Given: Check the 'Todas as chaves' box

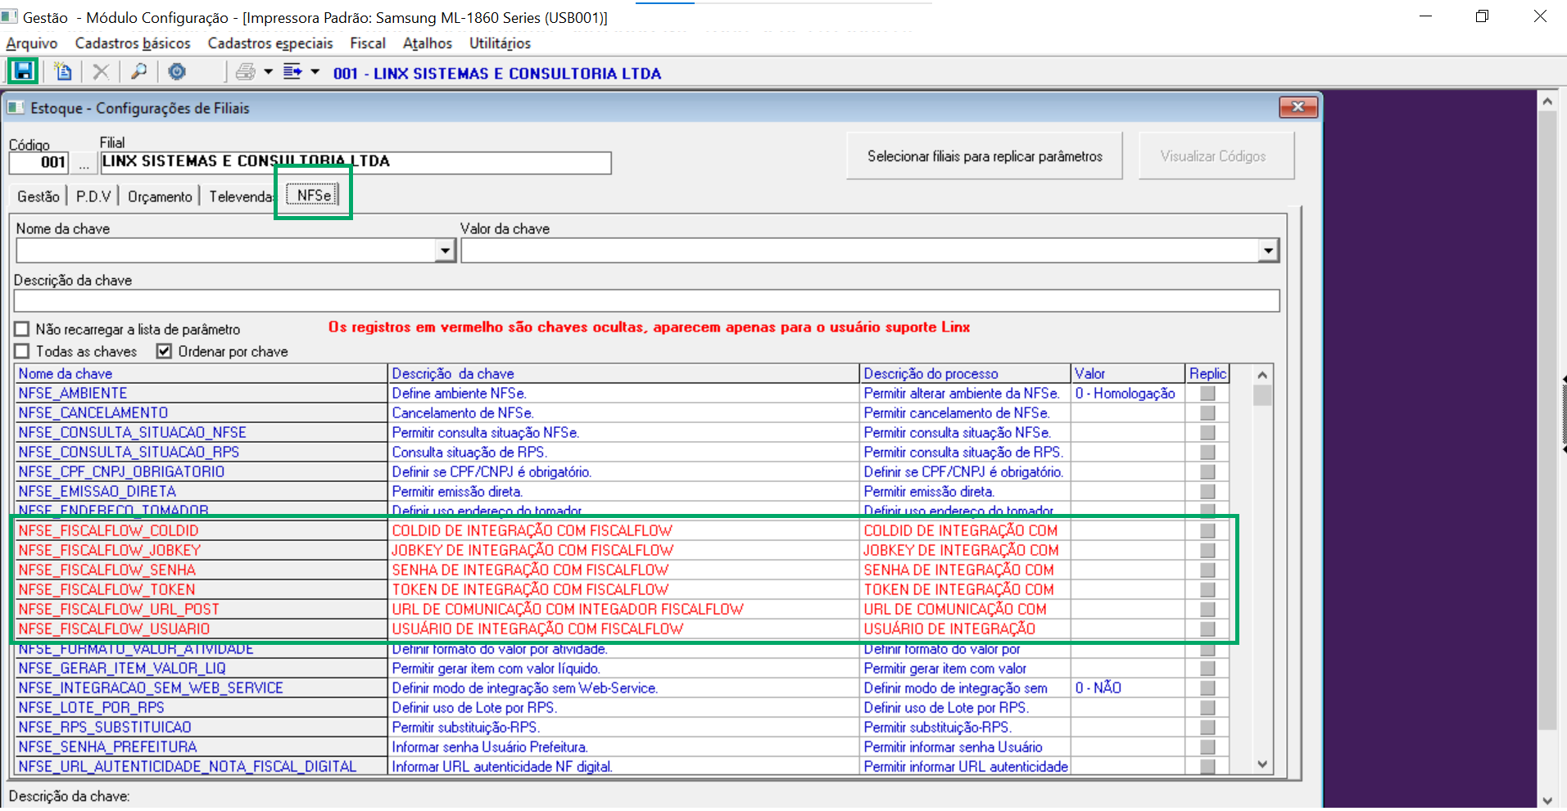Looking at the screenshot, I should 22,352.
